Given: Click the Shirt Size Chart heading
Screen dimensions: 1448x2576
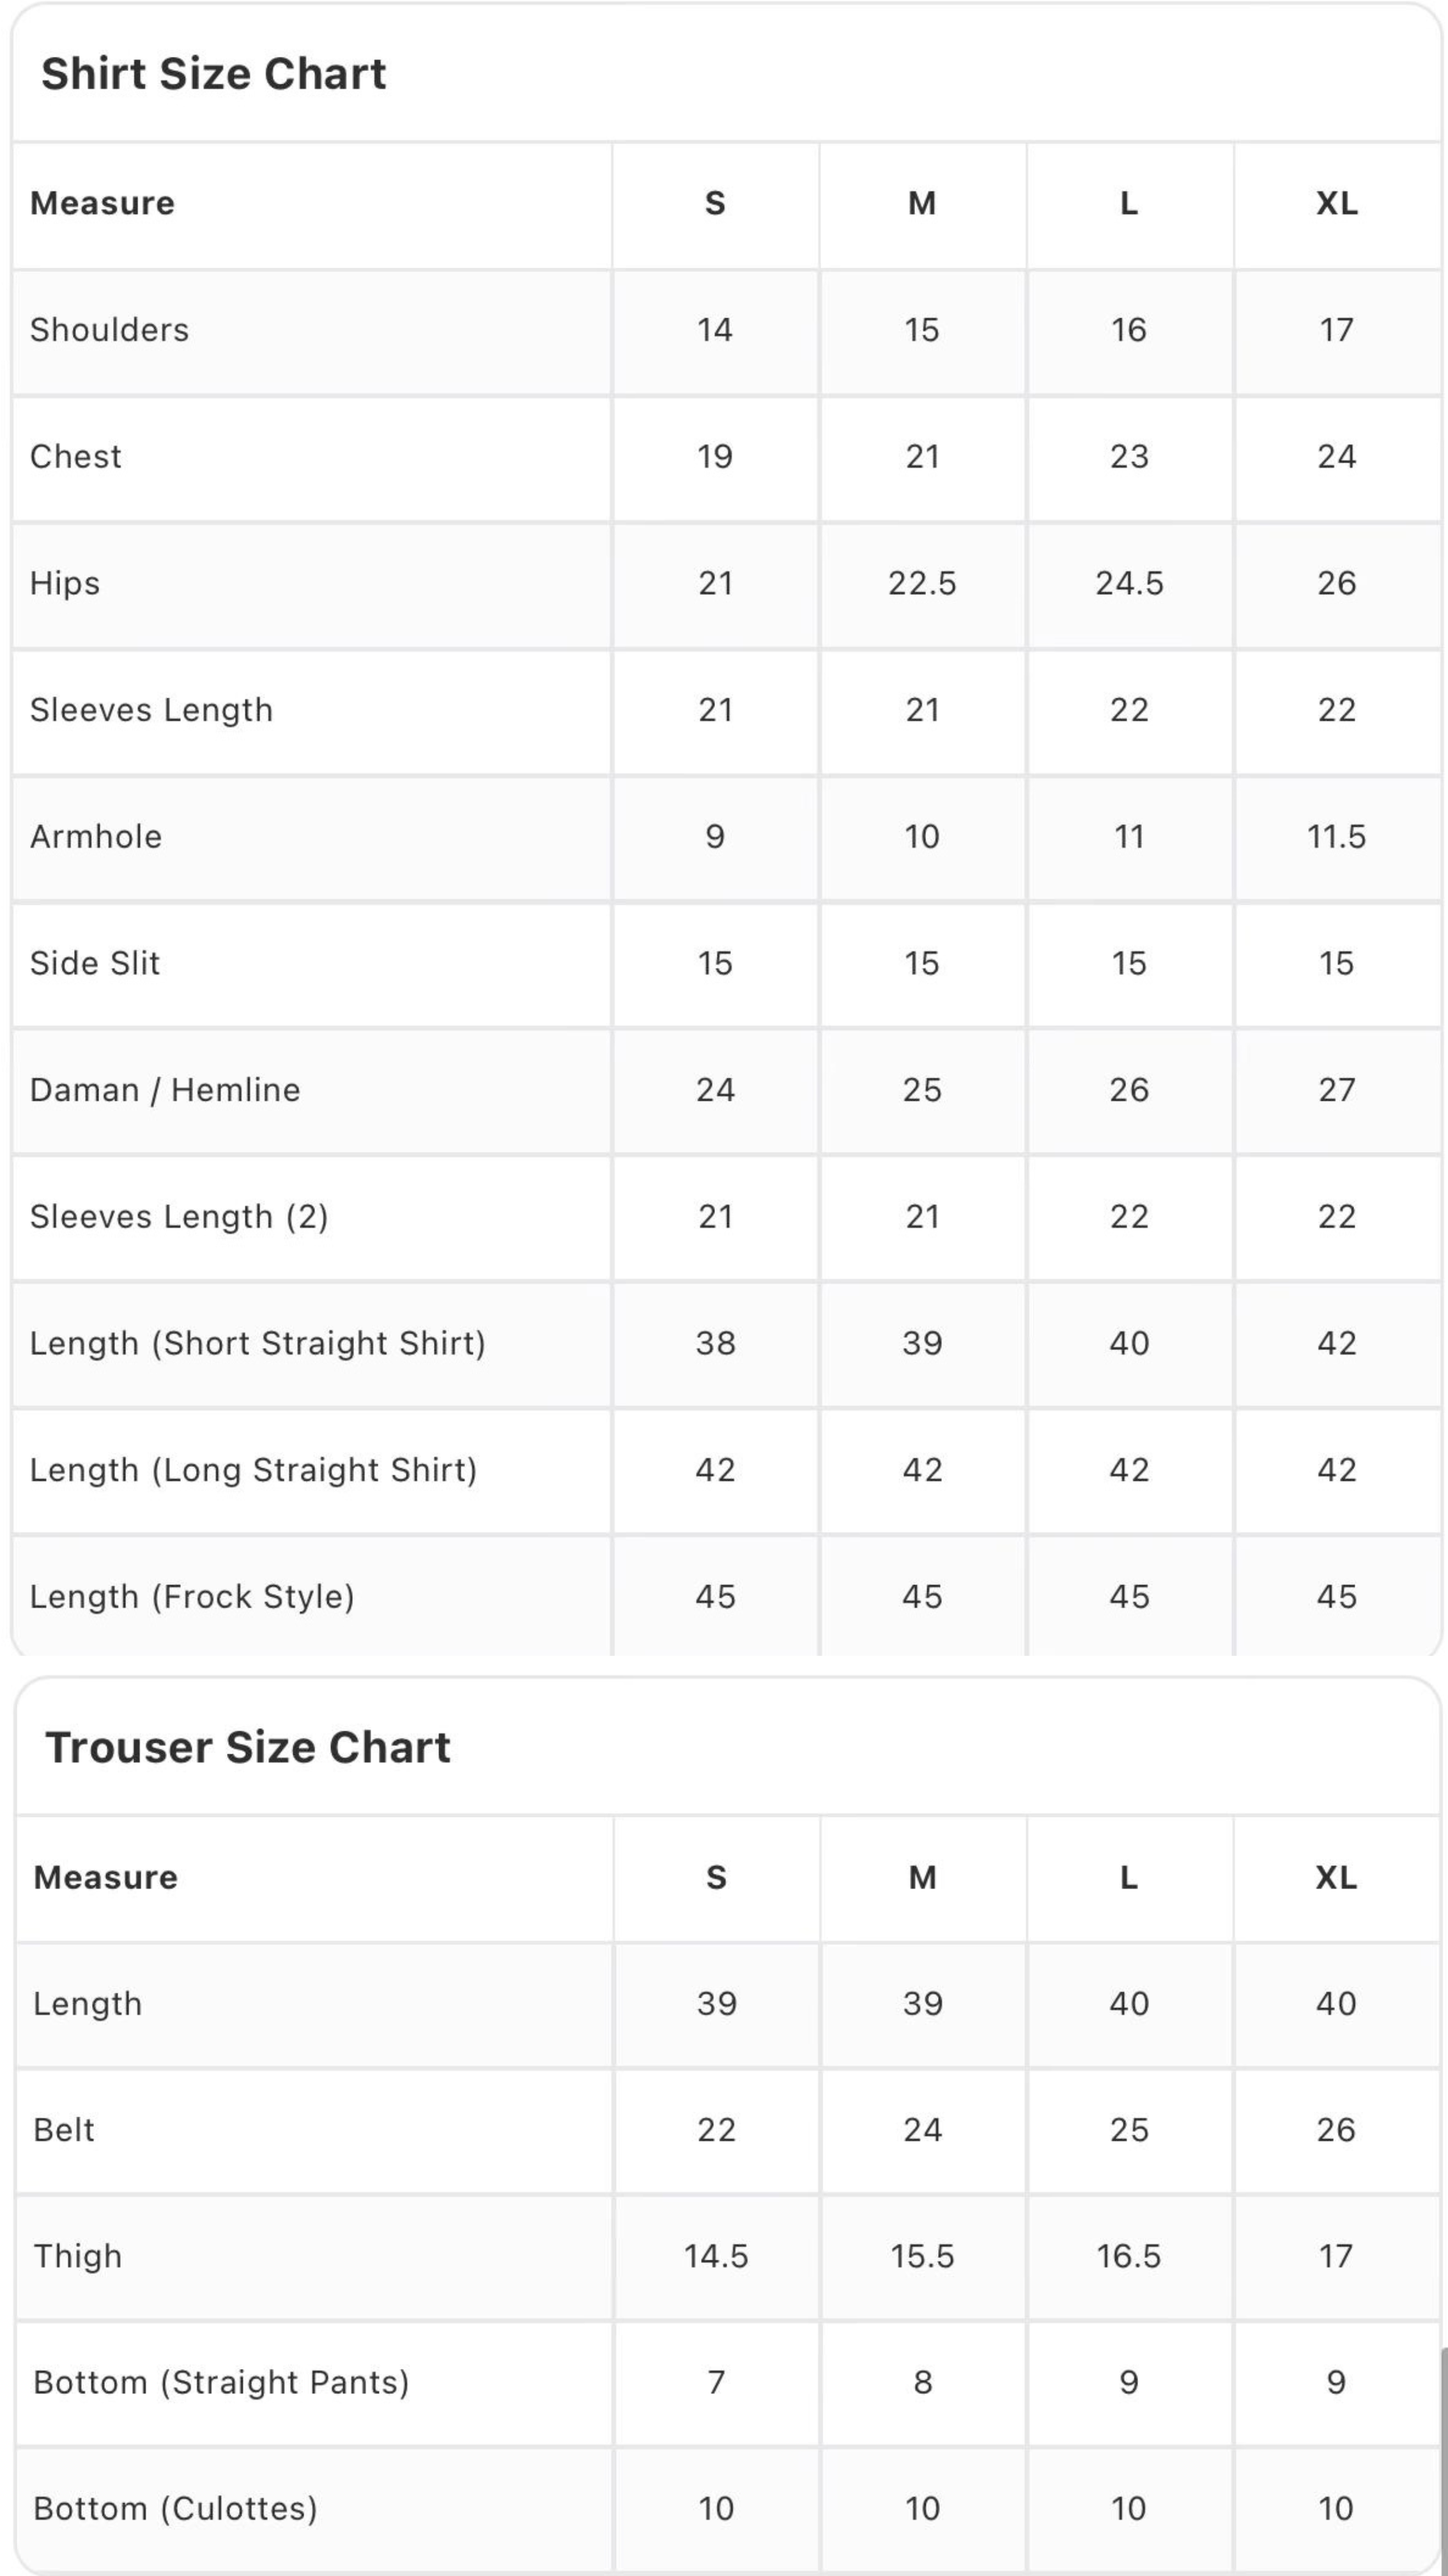Looking at the screenshot, I should 213,74.
